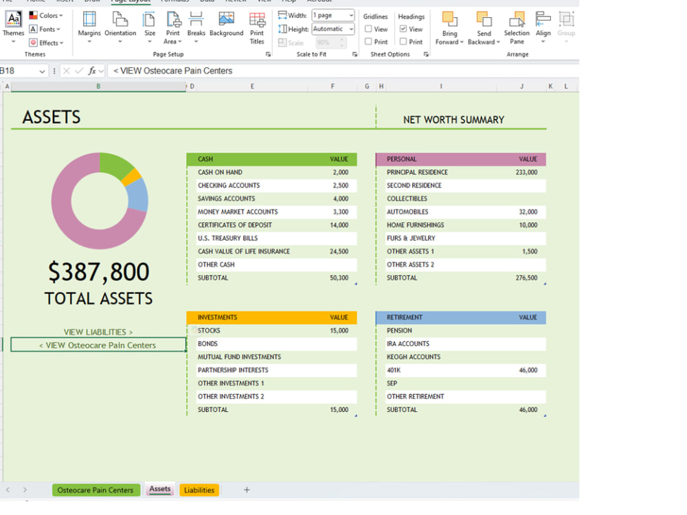
Task: Select the RETIREMENT table header
Action: tap(461, 317)
